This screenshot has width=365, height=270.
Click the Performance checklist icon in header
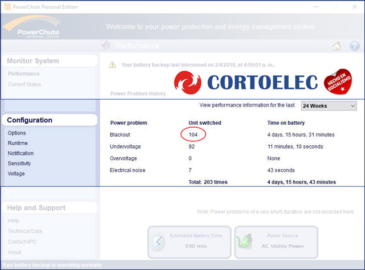coord(106,46)
